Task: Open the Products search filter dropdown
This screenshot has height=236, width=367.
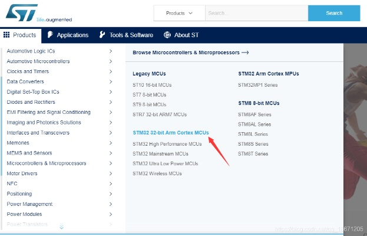Action: (179, 13)
